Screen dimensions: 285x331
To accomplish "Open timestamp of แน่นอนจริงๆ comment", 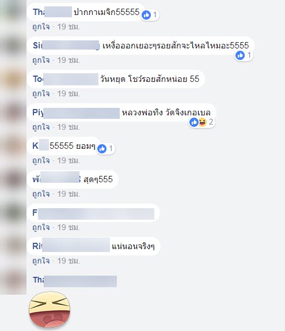I will [x=69, y=261].
